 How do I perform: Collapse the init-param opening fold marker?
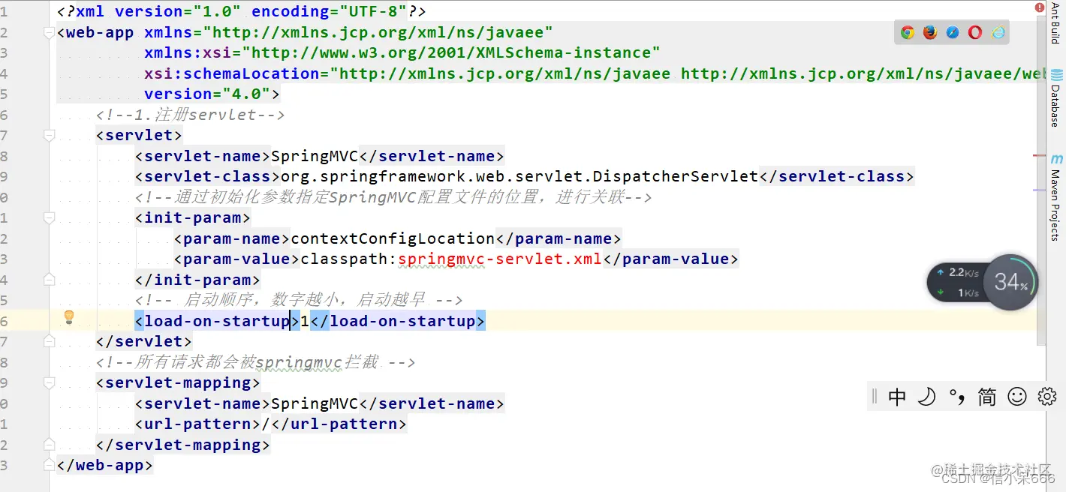pyautogui.click(x=50, y=218)
